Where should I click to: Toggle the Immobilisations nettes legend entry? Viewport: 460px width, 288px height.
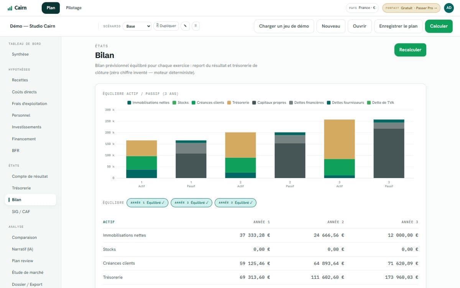[x=148, y=103]
